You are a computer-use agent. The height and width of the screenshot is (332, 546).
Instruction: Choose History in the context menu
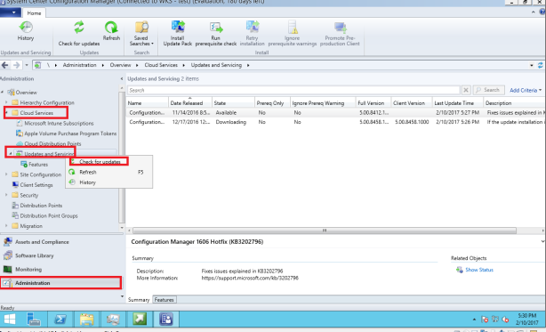109,182
